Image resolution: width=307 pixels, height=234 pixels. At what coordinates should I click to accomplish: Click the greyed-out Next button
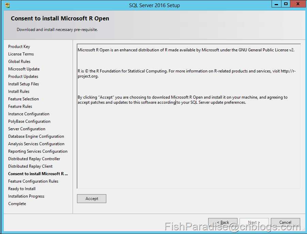click(x=254, y=222)
